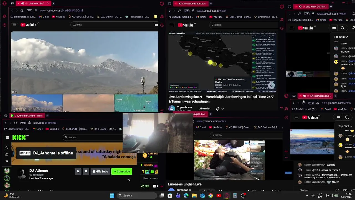Screen dimensions: 355x200
Task: Share the DJ_Athome channel
Action: 129,180
